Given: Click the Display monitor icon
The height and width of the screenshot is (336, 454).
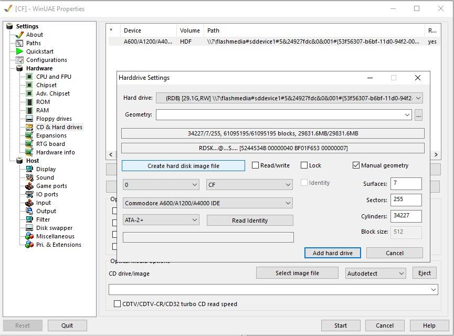Looking at the screenshot, I should tap(29, 169).
